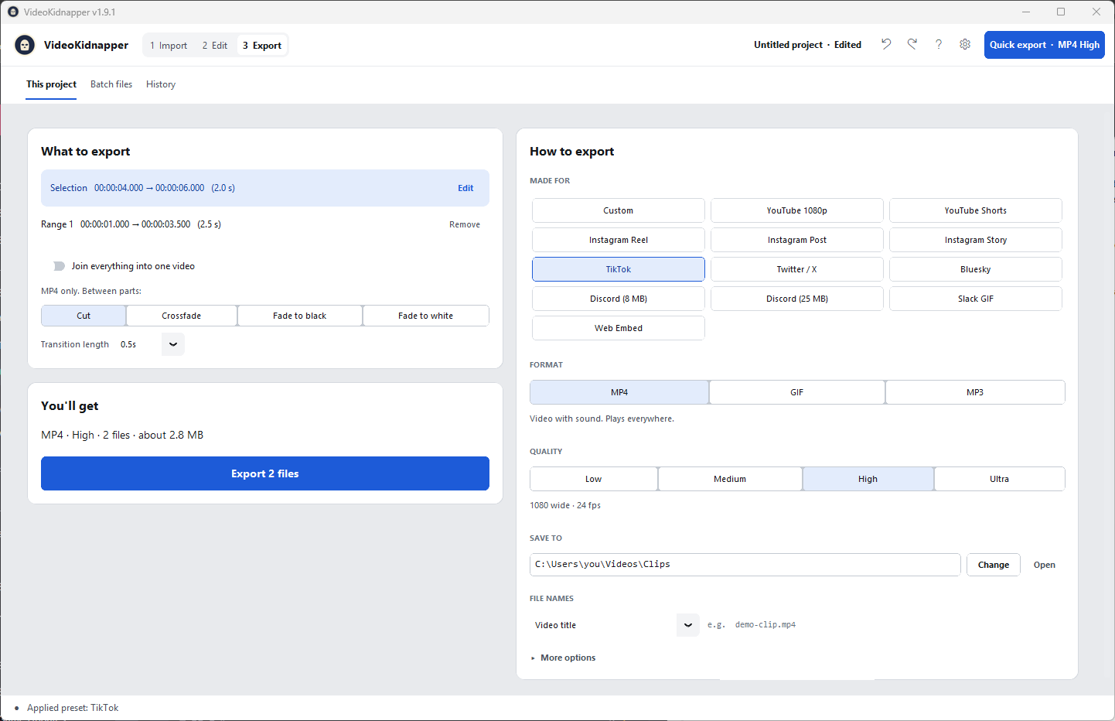This screenshot has height=721, width=1115.
Task: Open Transition length dropdown
Action: click(173, 344)
